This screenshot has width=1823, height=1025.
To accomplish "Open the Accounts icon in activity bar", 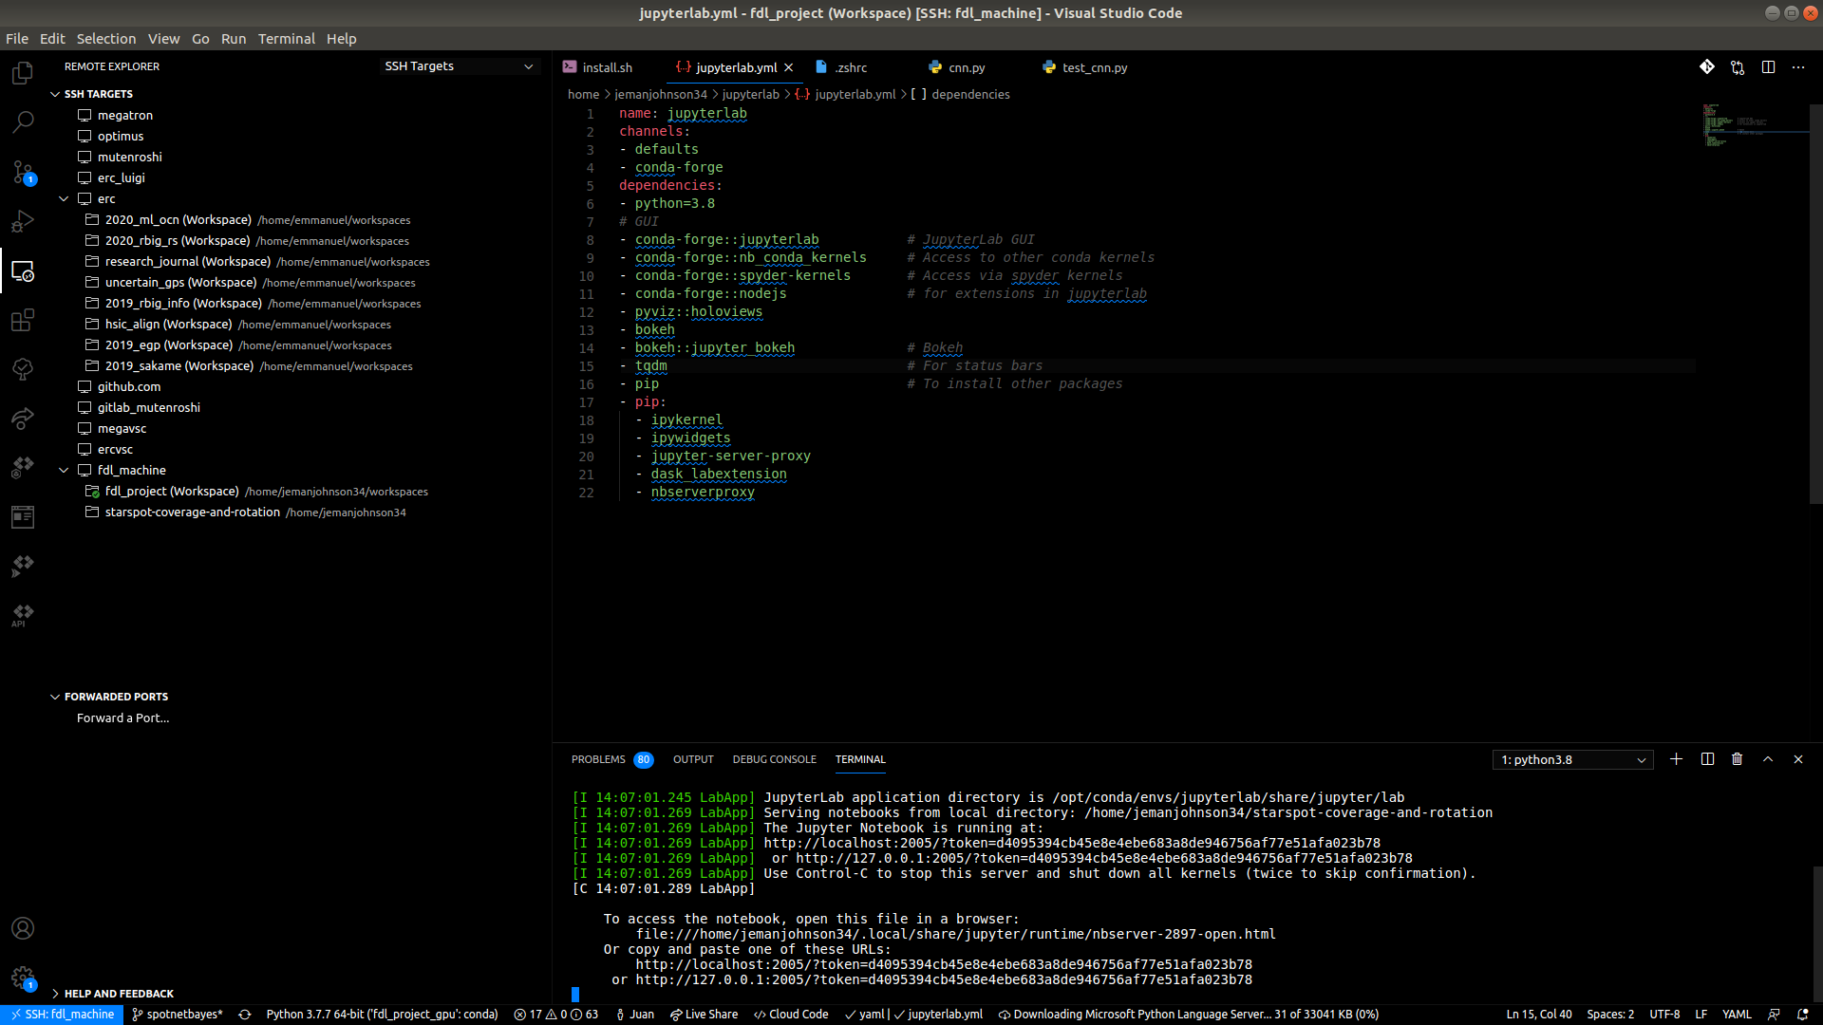I will pos(23,928).
